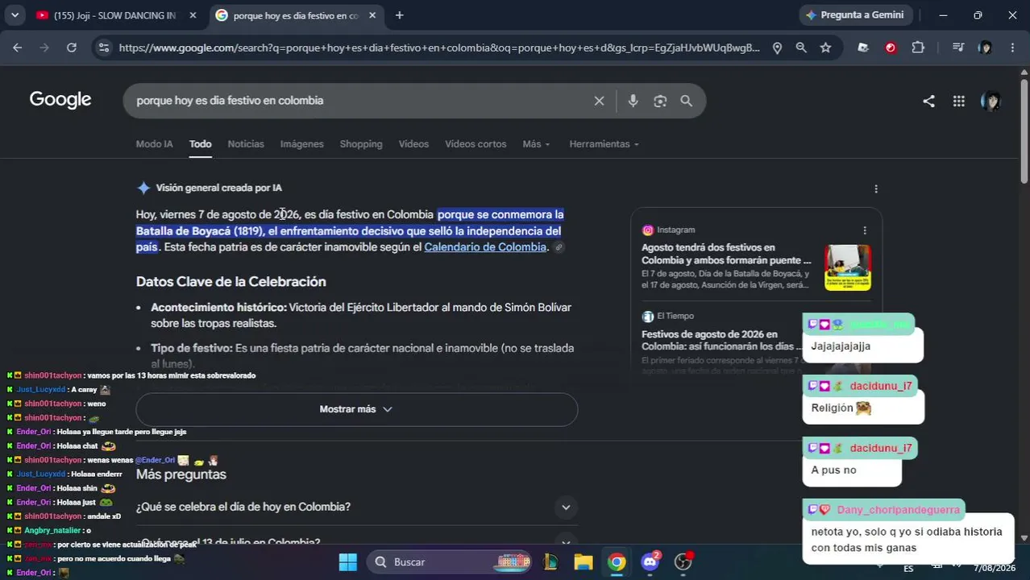Close the Google search results tab

pos(372,15)
